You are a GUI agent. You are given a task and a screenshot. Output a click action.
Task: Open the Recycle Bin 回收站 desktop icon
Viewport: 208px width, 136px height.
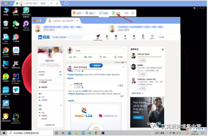(x=6, y=25)
